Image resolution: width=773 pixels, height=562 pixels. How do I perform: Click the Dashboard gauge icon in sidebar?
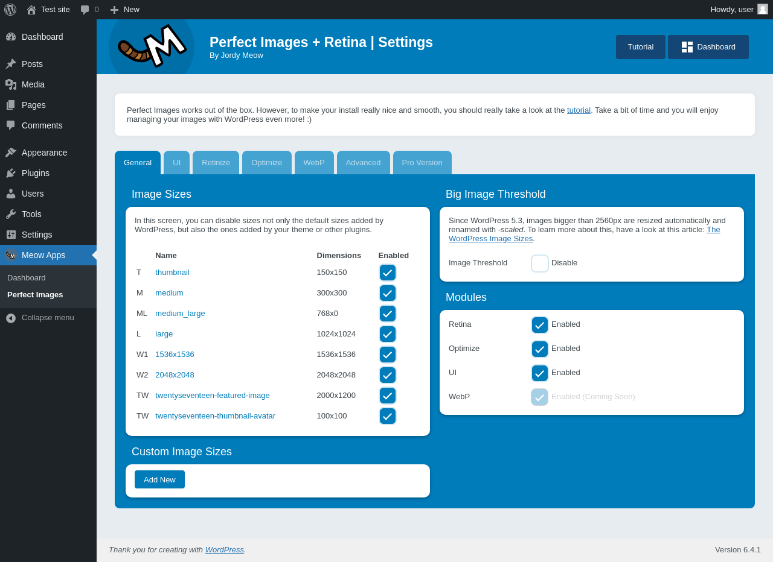[11, 37]
